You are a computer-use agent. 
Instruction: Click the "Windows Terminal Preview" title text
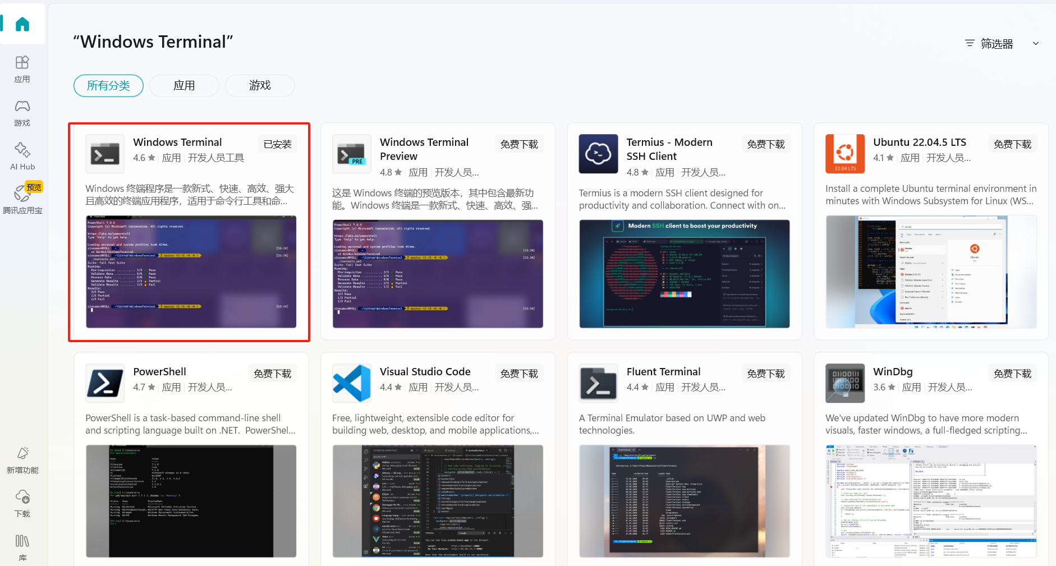point(424,149)
